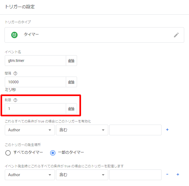189x186 pixels.
Task: Open variable picker next to 間隔 field
Action: [71, 82]
